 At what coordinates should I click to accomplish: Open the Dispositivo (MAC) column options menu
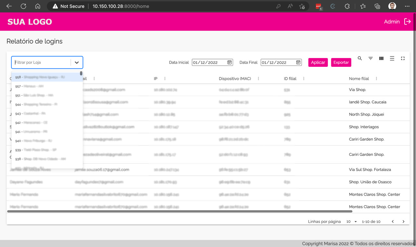pos(258,79)
